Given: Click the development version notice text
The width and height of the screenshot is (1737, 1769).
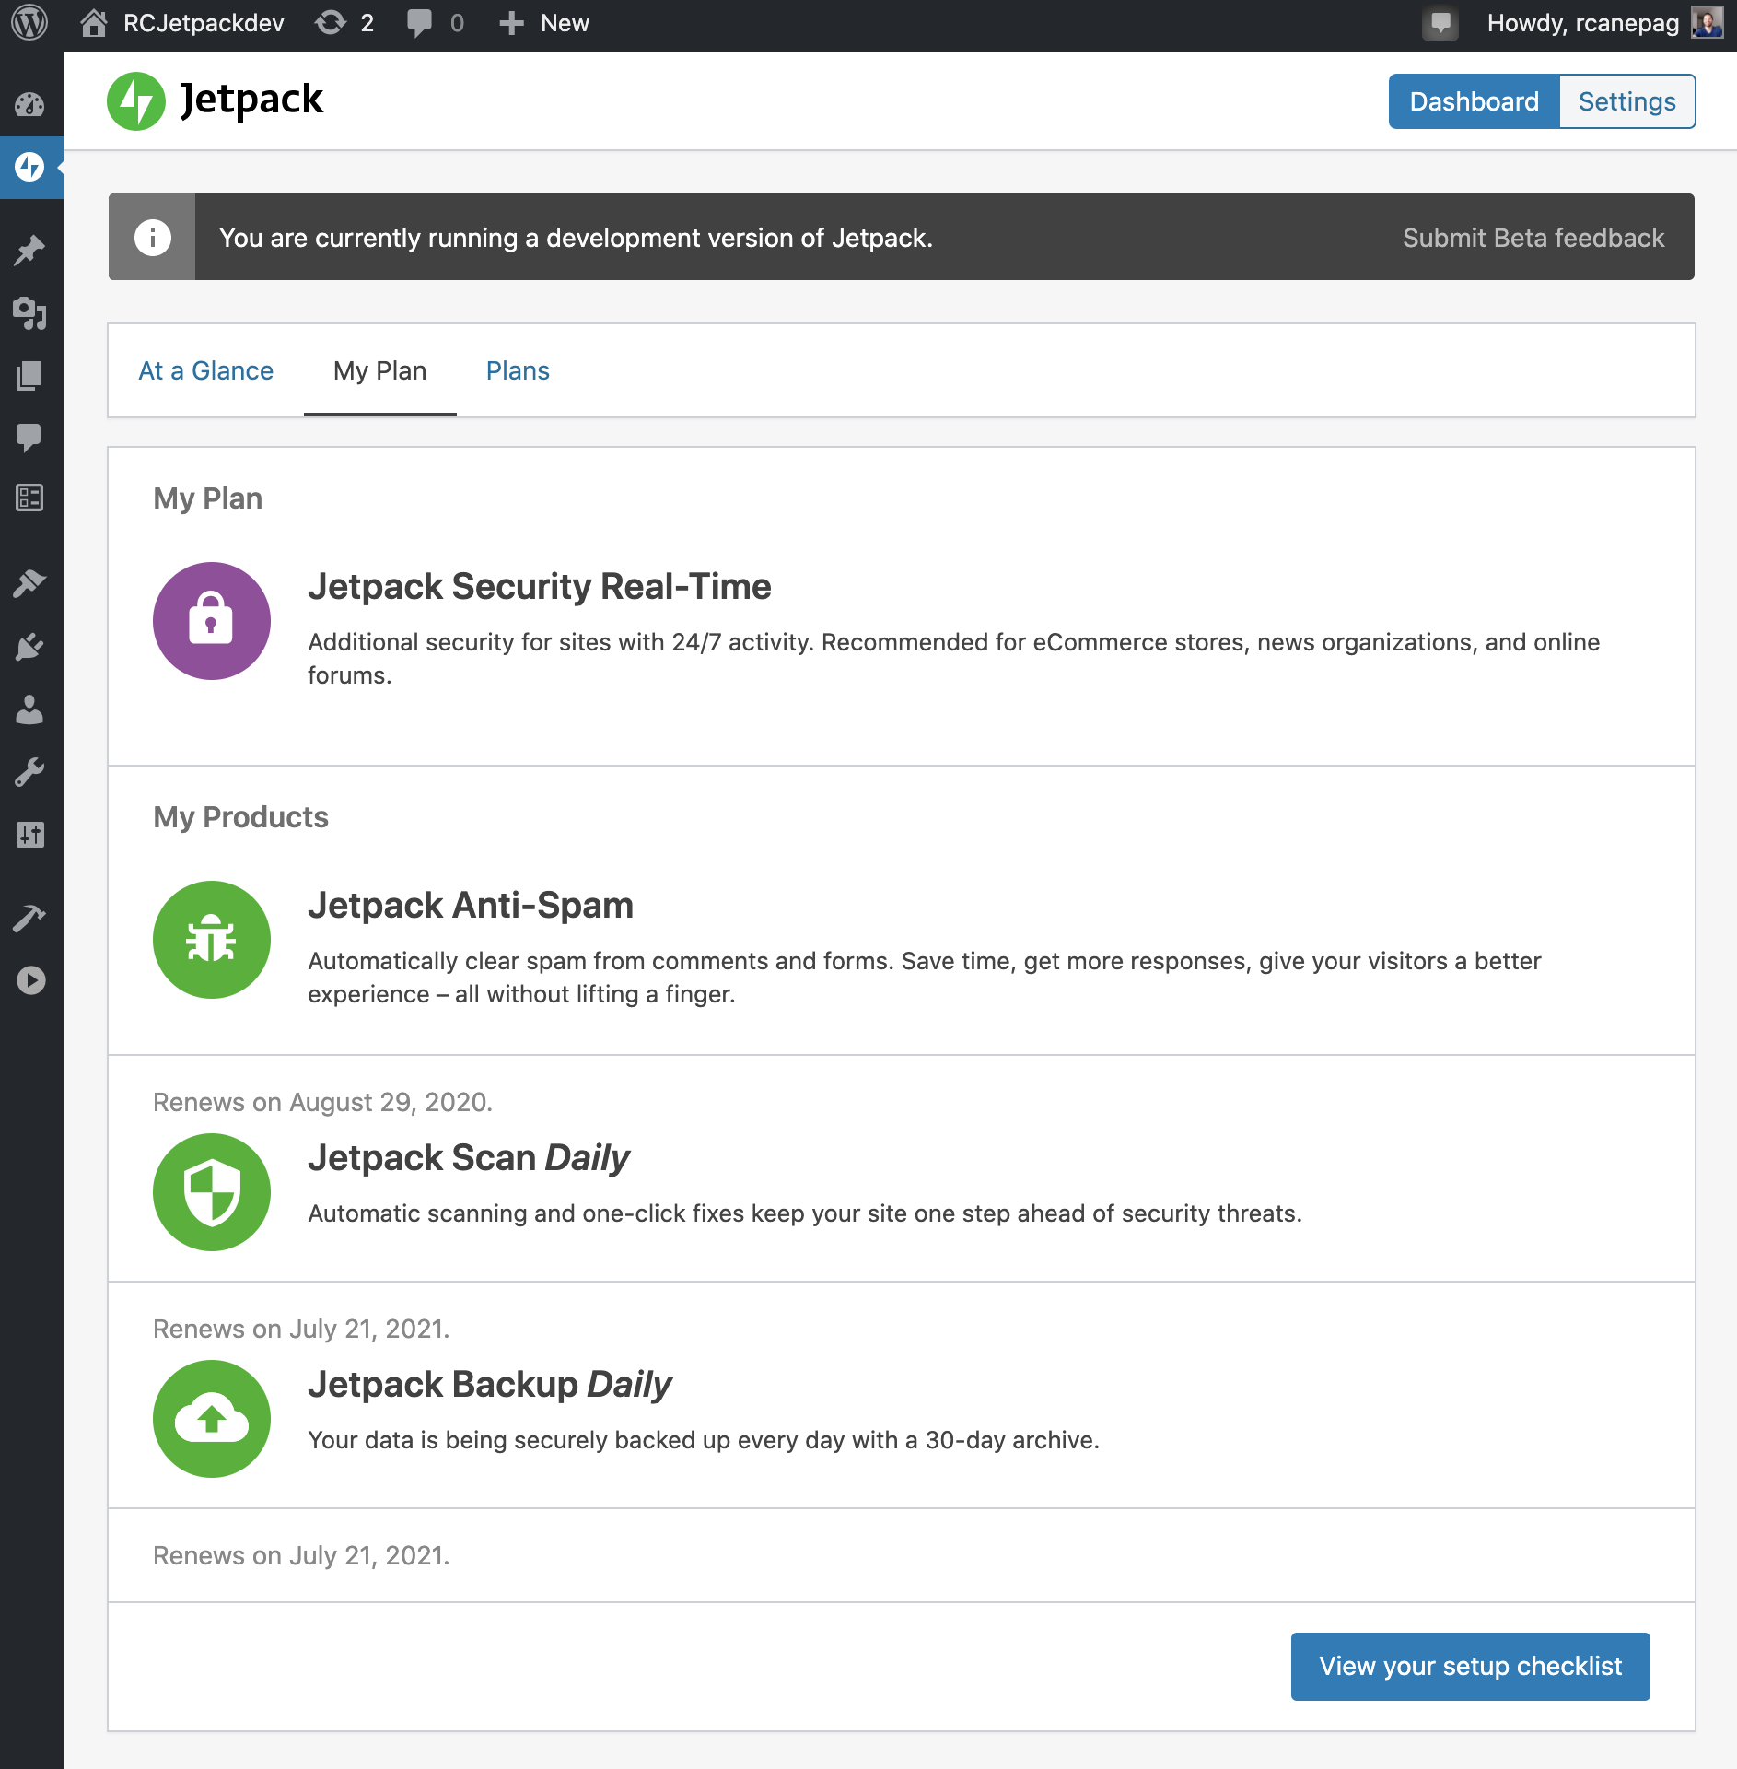Looking at the screenshot, I should coord(576,238).
